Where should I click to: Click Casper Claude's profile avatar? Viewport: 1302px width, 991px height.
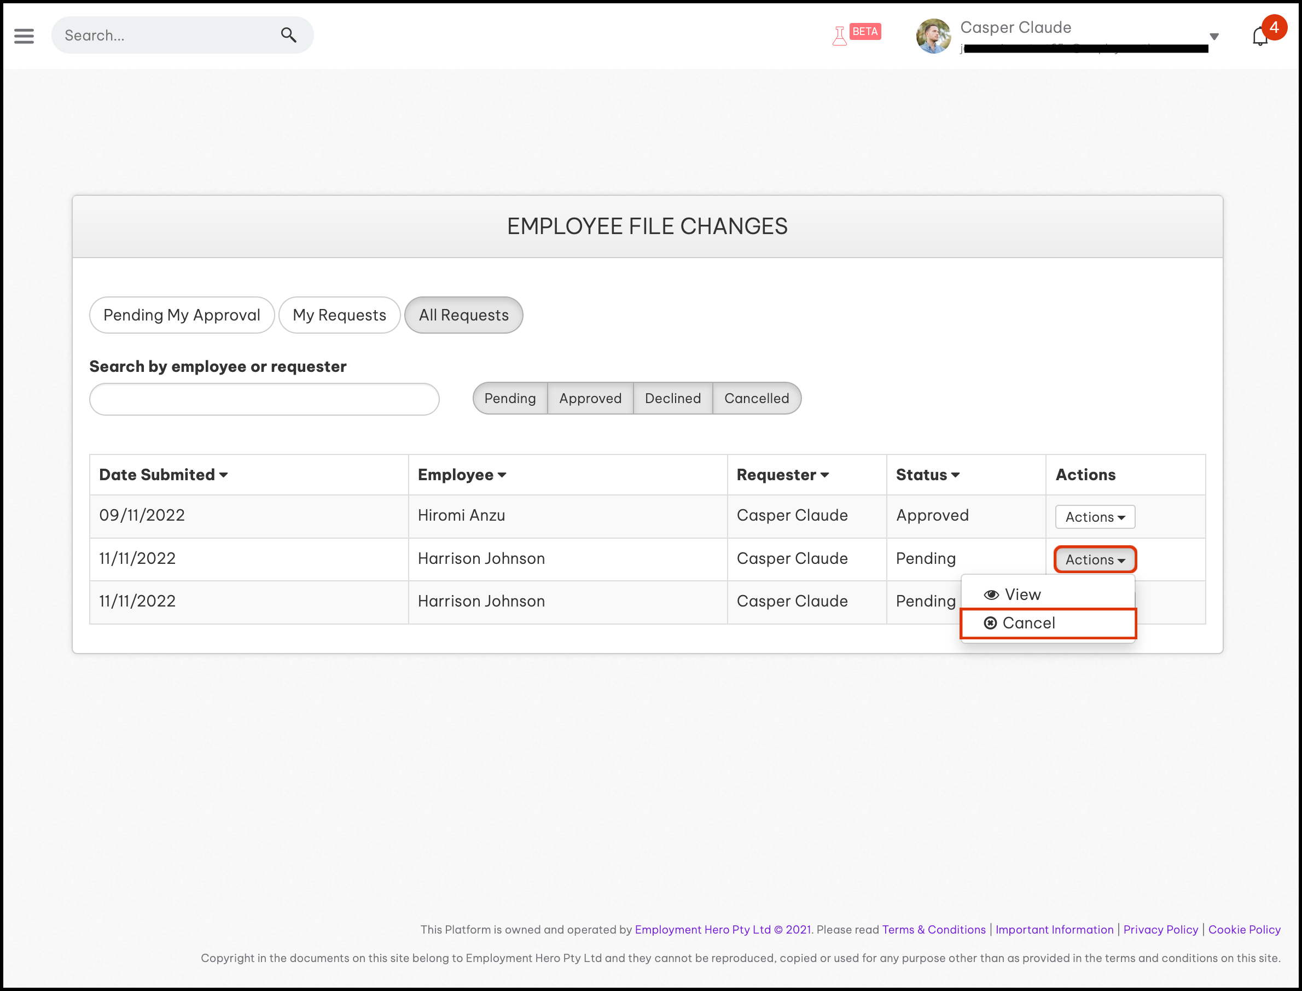click(x=933, y=36)
